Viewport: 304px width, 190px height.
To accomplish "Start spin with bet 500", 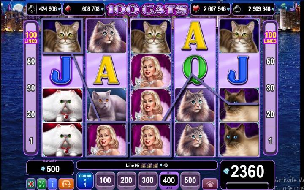I will click(190, 181).
